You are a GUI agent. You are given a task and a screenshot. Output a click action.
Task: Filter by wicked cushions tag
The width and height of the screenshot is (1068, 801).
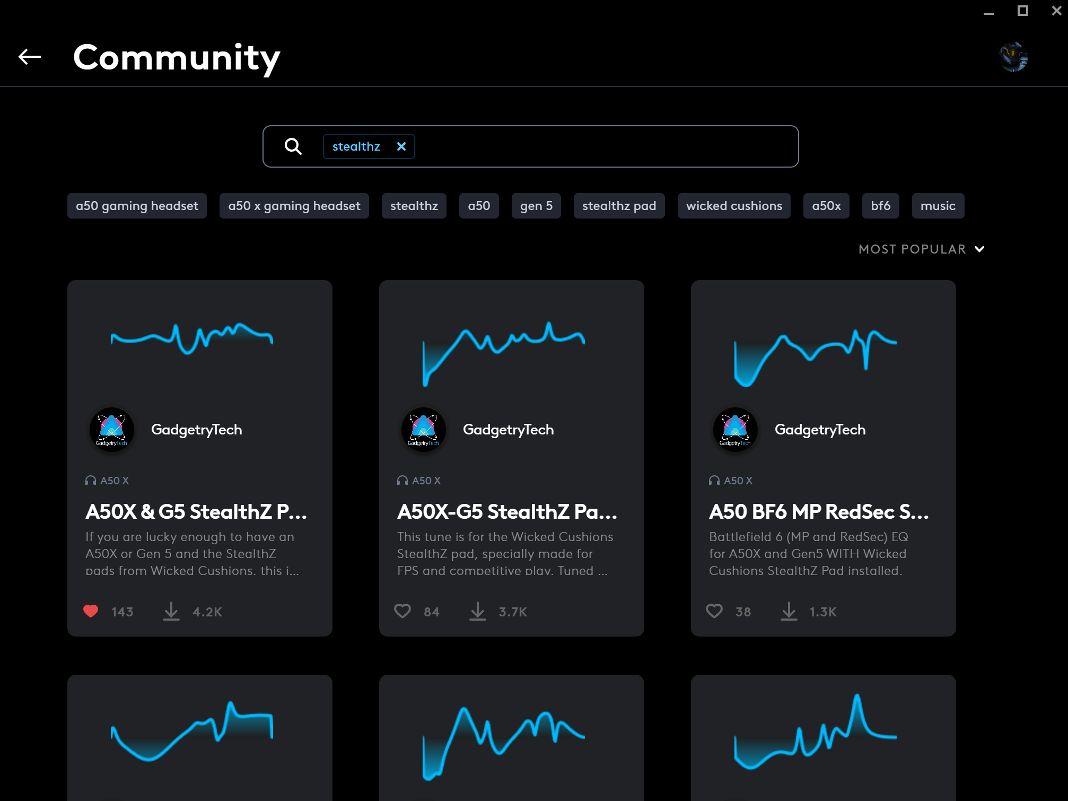pyautogui.click(x=734, y=206)
